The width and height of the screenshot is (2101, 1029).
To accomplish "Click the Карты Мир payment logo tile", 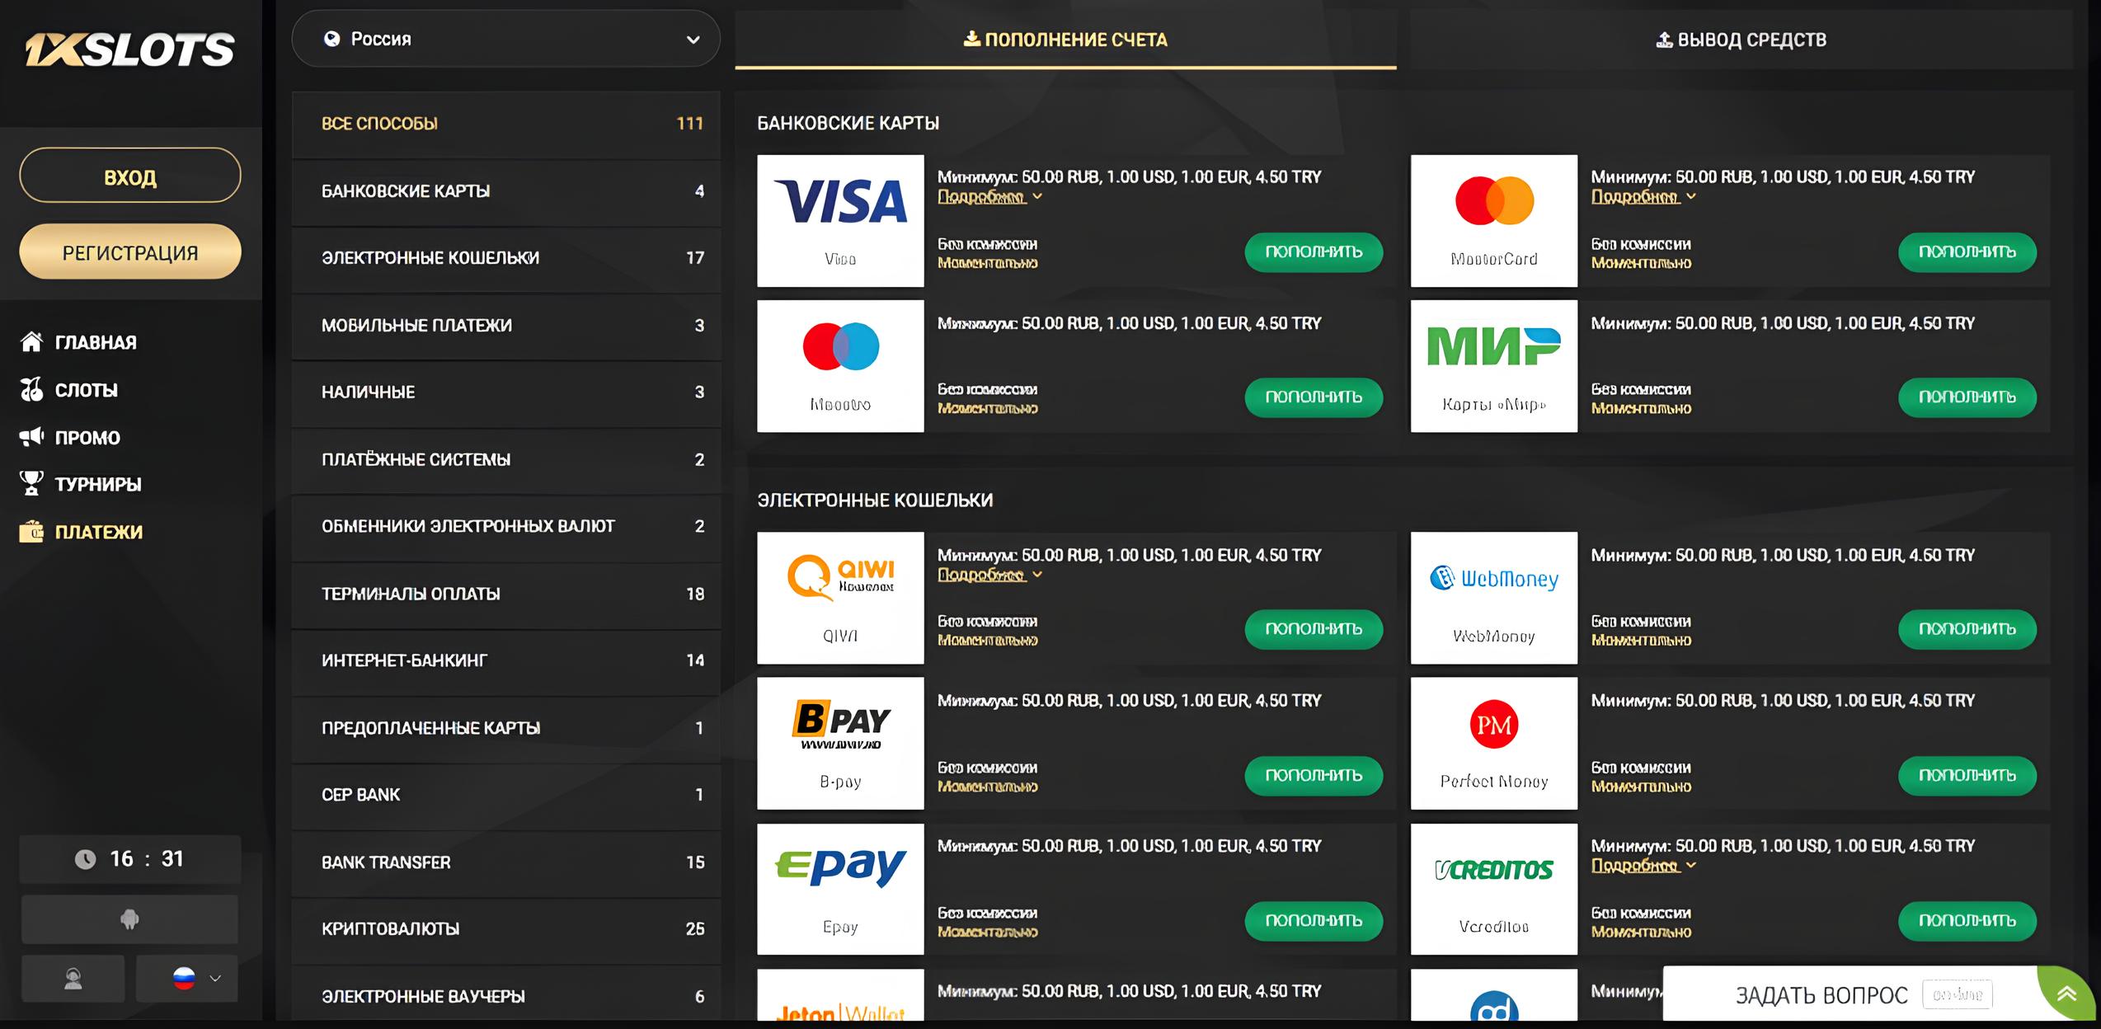I will click(x=1493, y=366).
